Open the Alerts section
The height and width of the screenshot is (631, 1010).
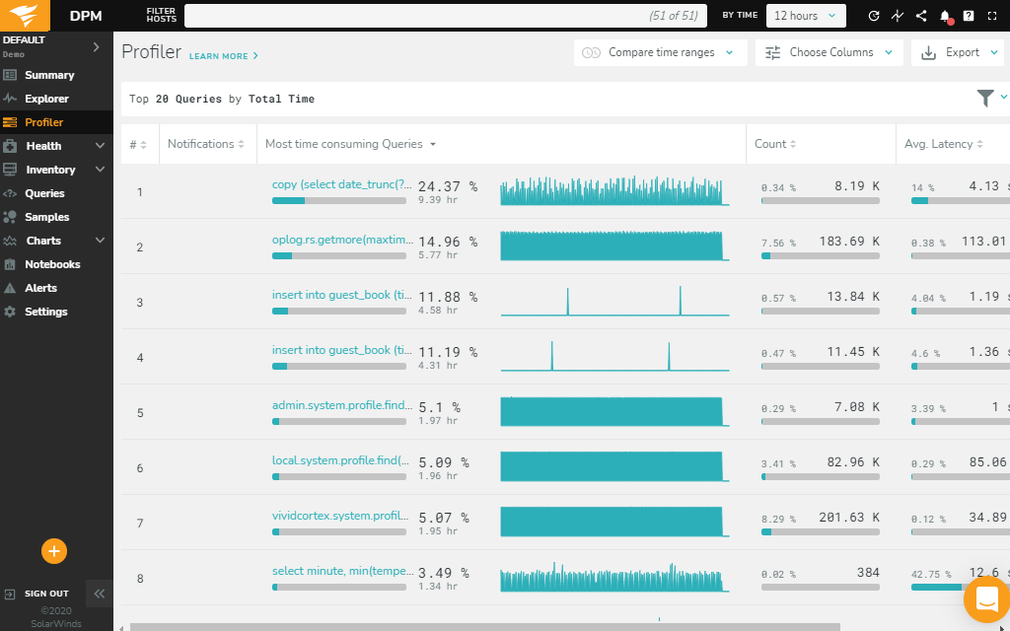[x=40, y=288]
